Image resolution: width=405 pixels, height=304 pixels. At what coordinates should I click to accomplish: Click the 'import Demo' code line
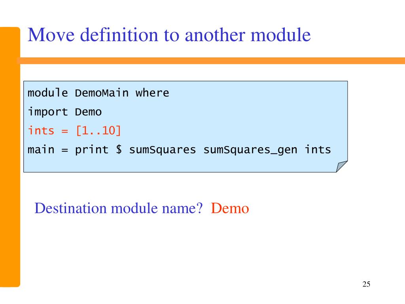[64, 112]
